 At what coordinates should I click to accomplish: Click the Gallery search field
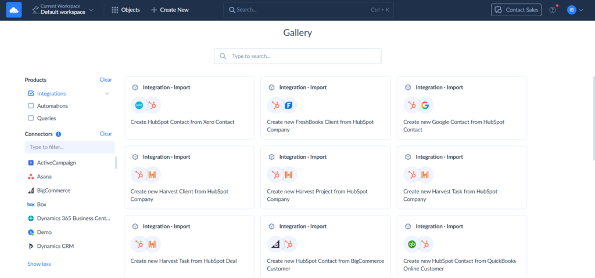coord(297,56)
